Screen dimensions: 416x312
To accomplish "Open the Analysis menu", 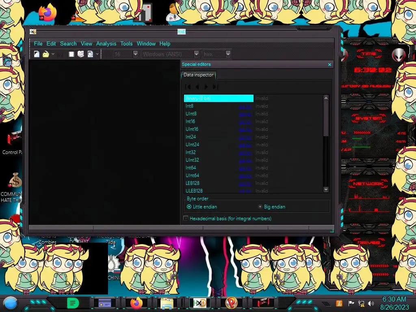I will 106,43.
